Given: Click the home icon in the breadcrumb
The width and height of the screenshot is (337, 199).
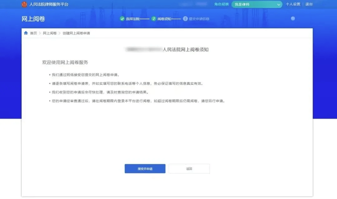Looking at the screenshot, I should (x=26, y=33).
